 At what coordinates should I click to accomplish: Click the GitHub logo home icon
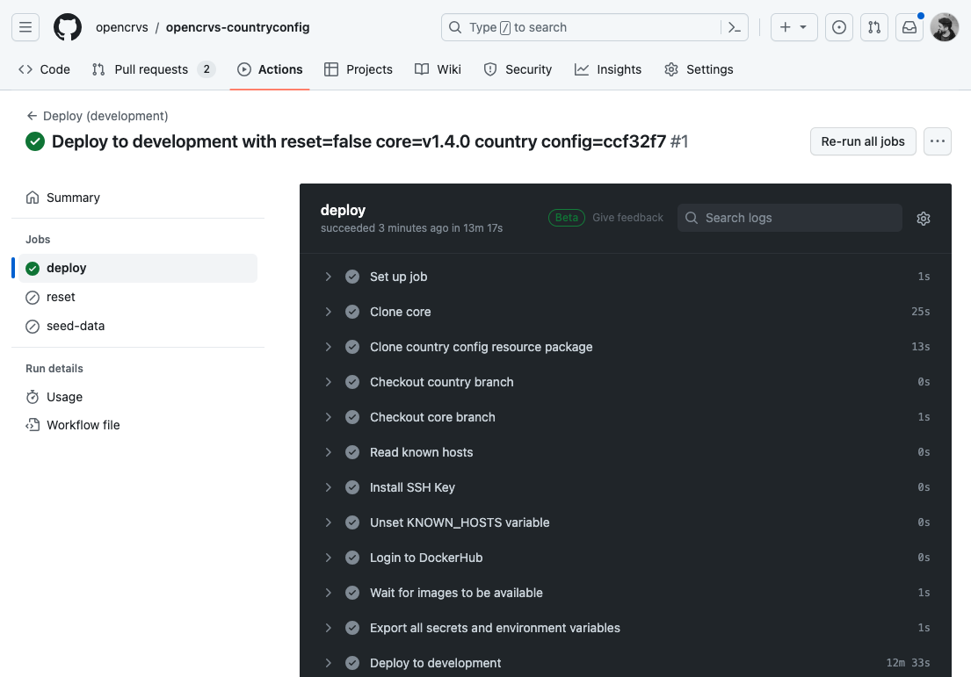pos(68,27)
